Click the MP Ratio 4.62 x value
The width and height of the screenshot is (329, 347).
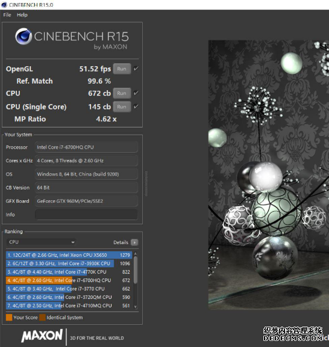[106, 119]
